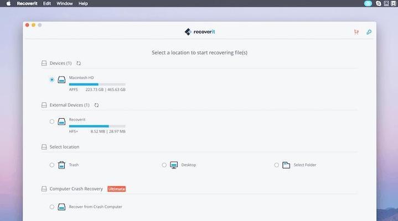Refresh the External Devices list
398x221 pixels.
pos(96,105)
